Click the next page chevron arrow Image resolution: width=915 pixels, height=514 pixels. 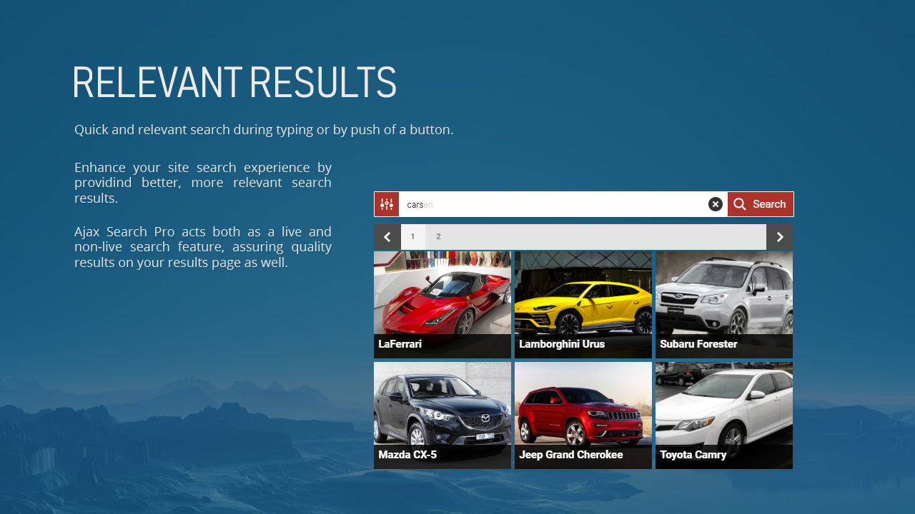[779, 236]
